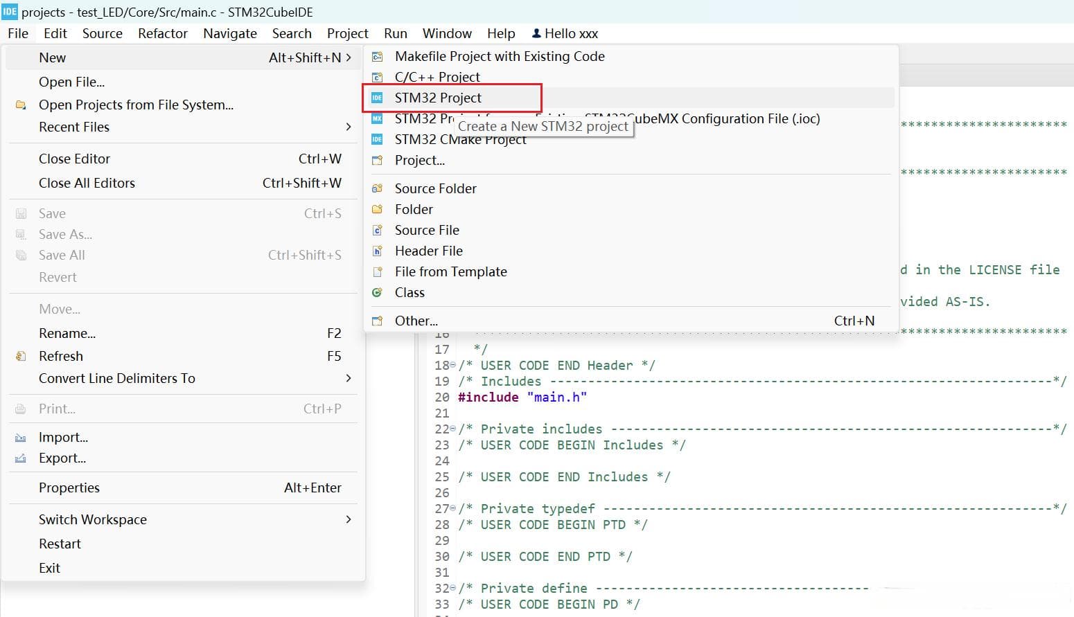Open the File menu
The image size is (1074, 617).
(x=18, y=33)
